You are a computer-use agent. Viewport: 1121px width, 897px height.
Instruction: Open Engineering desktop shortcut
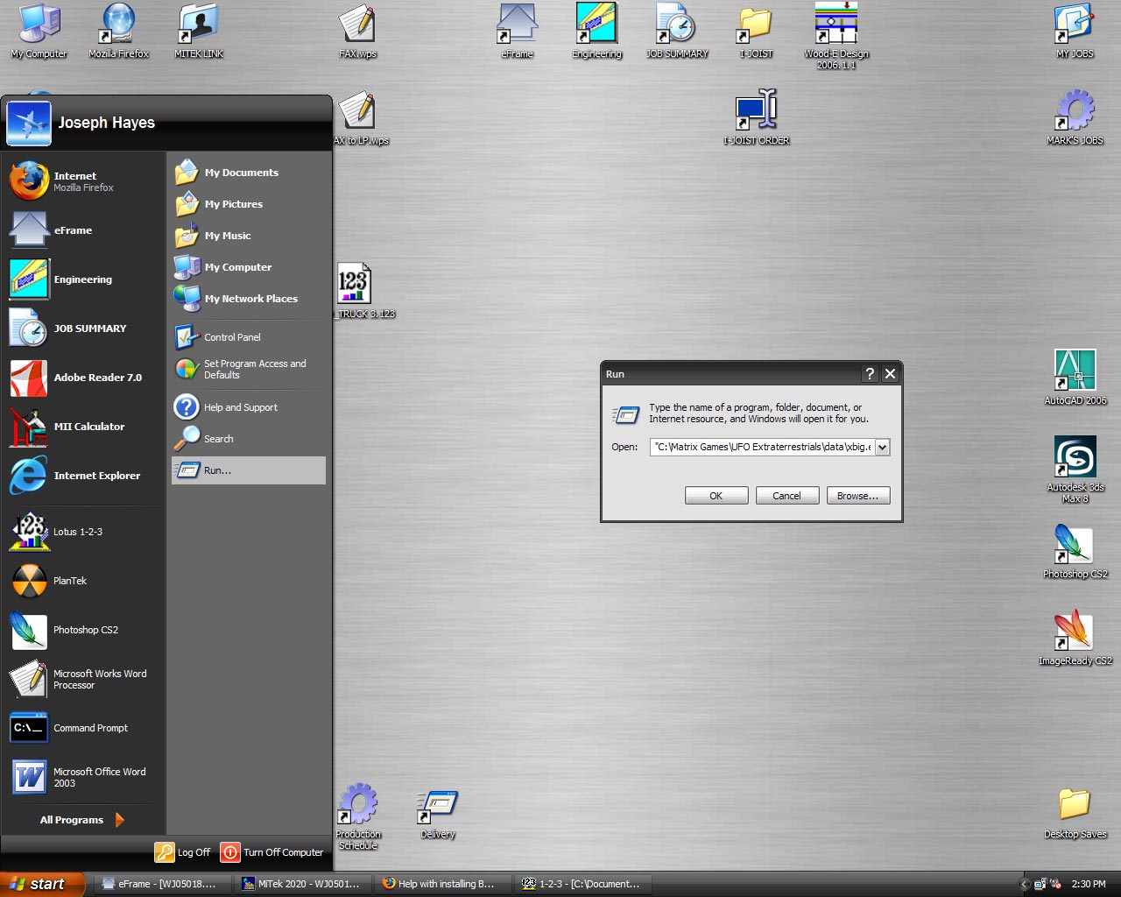pos(596,32)
